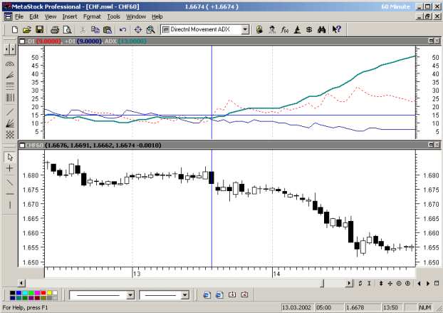The height and width of the screenshot is (313, 443).
Task: Select the fan lines drawing tool
Action: pos(10,75)
